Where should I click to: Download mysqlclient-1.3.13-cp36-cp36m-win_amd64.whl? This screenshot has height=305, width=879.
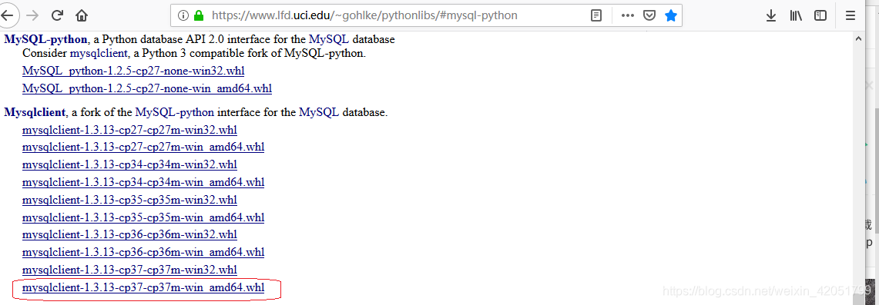point(143,252)
